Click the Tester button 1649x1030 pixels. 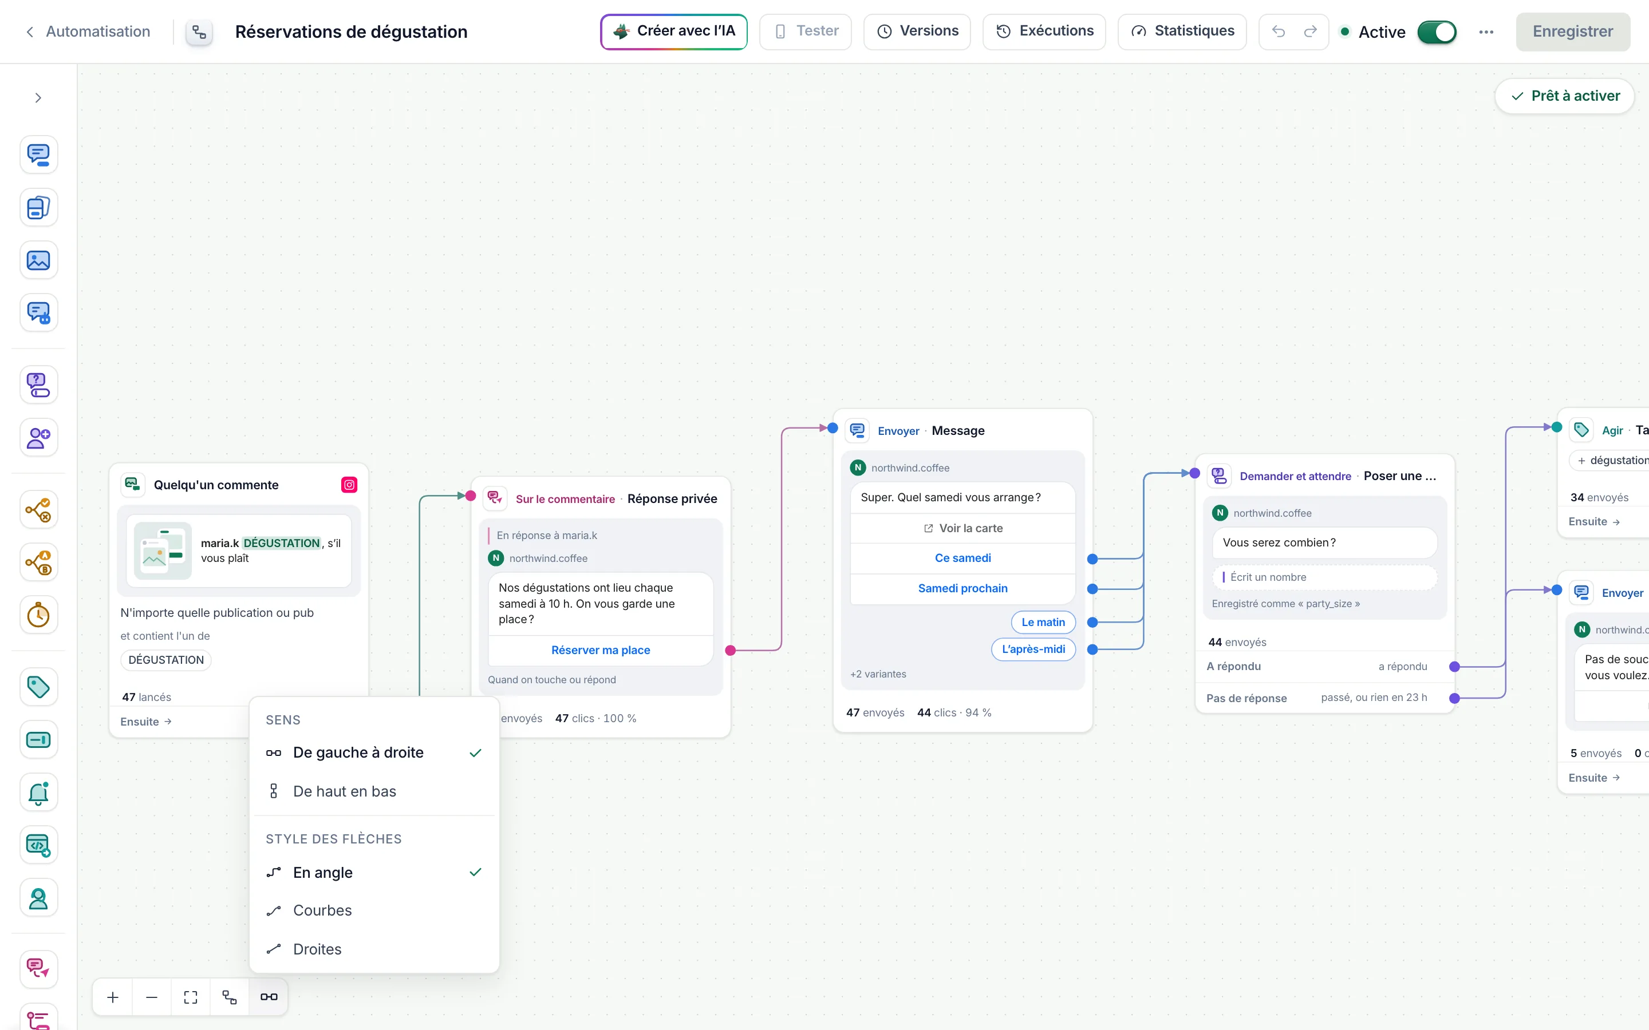point(804,31)
